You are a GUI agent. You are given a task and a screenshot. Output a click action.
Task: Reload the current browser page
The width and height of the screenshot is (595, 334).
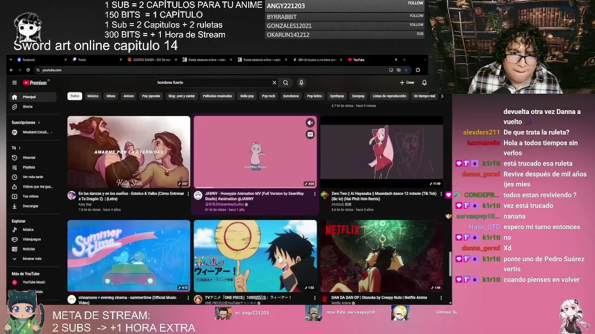click(28, 70)
